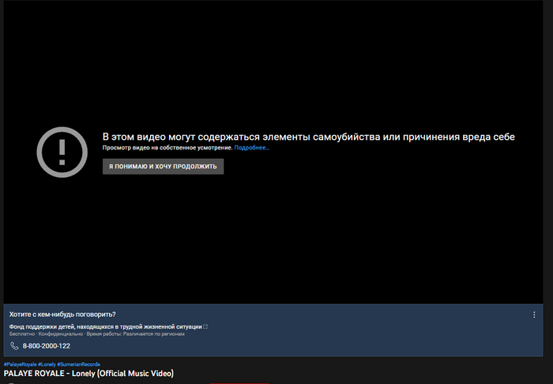Click the exclamation warning circle icon
This screenshot has width=553, height=384.
click(x=62, y=152)
